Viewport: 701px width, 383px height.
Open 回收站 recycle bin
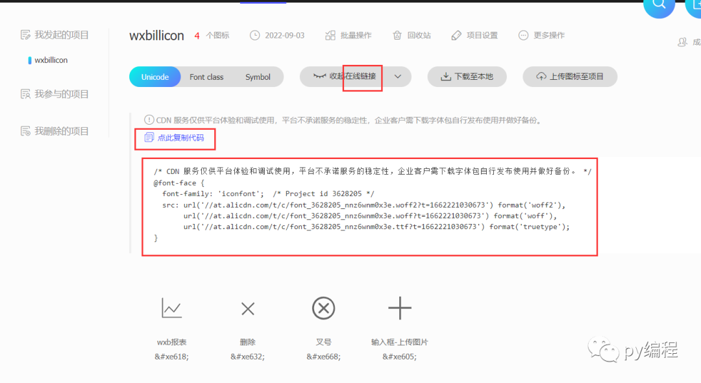[412, 35]
